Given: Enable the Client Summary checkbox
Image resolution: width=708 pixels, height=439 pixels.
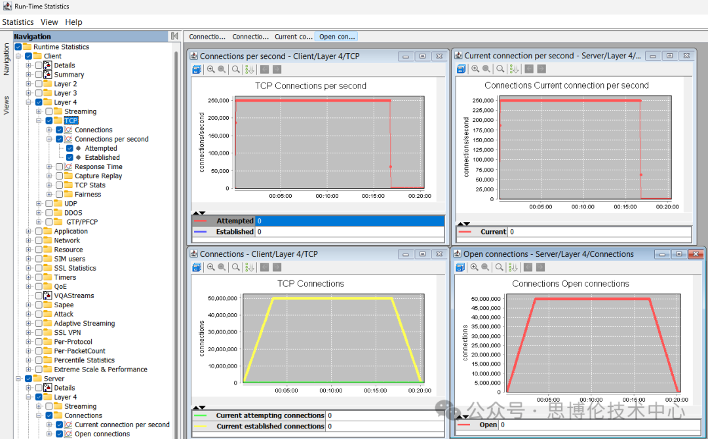Looking at the screenshot, I should (39, 75).
